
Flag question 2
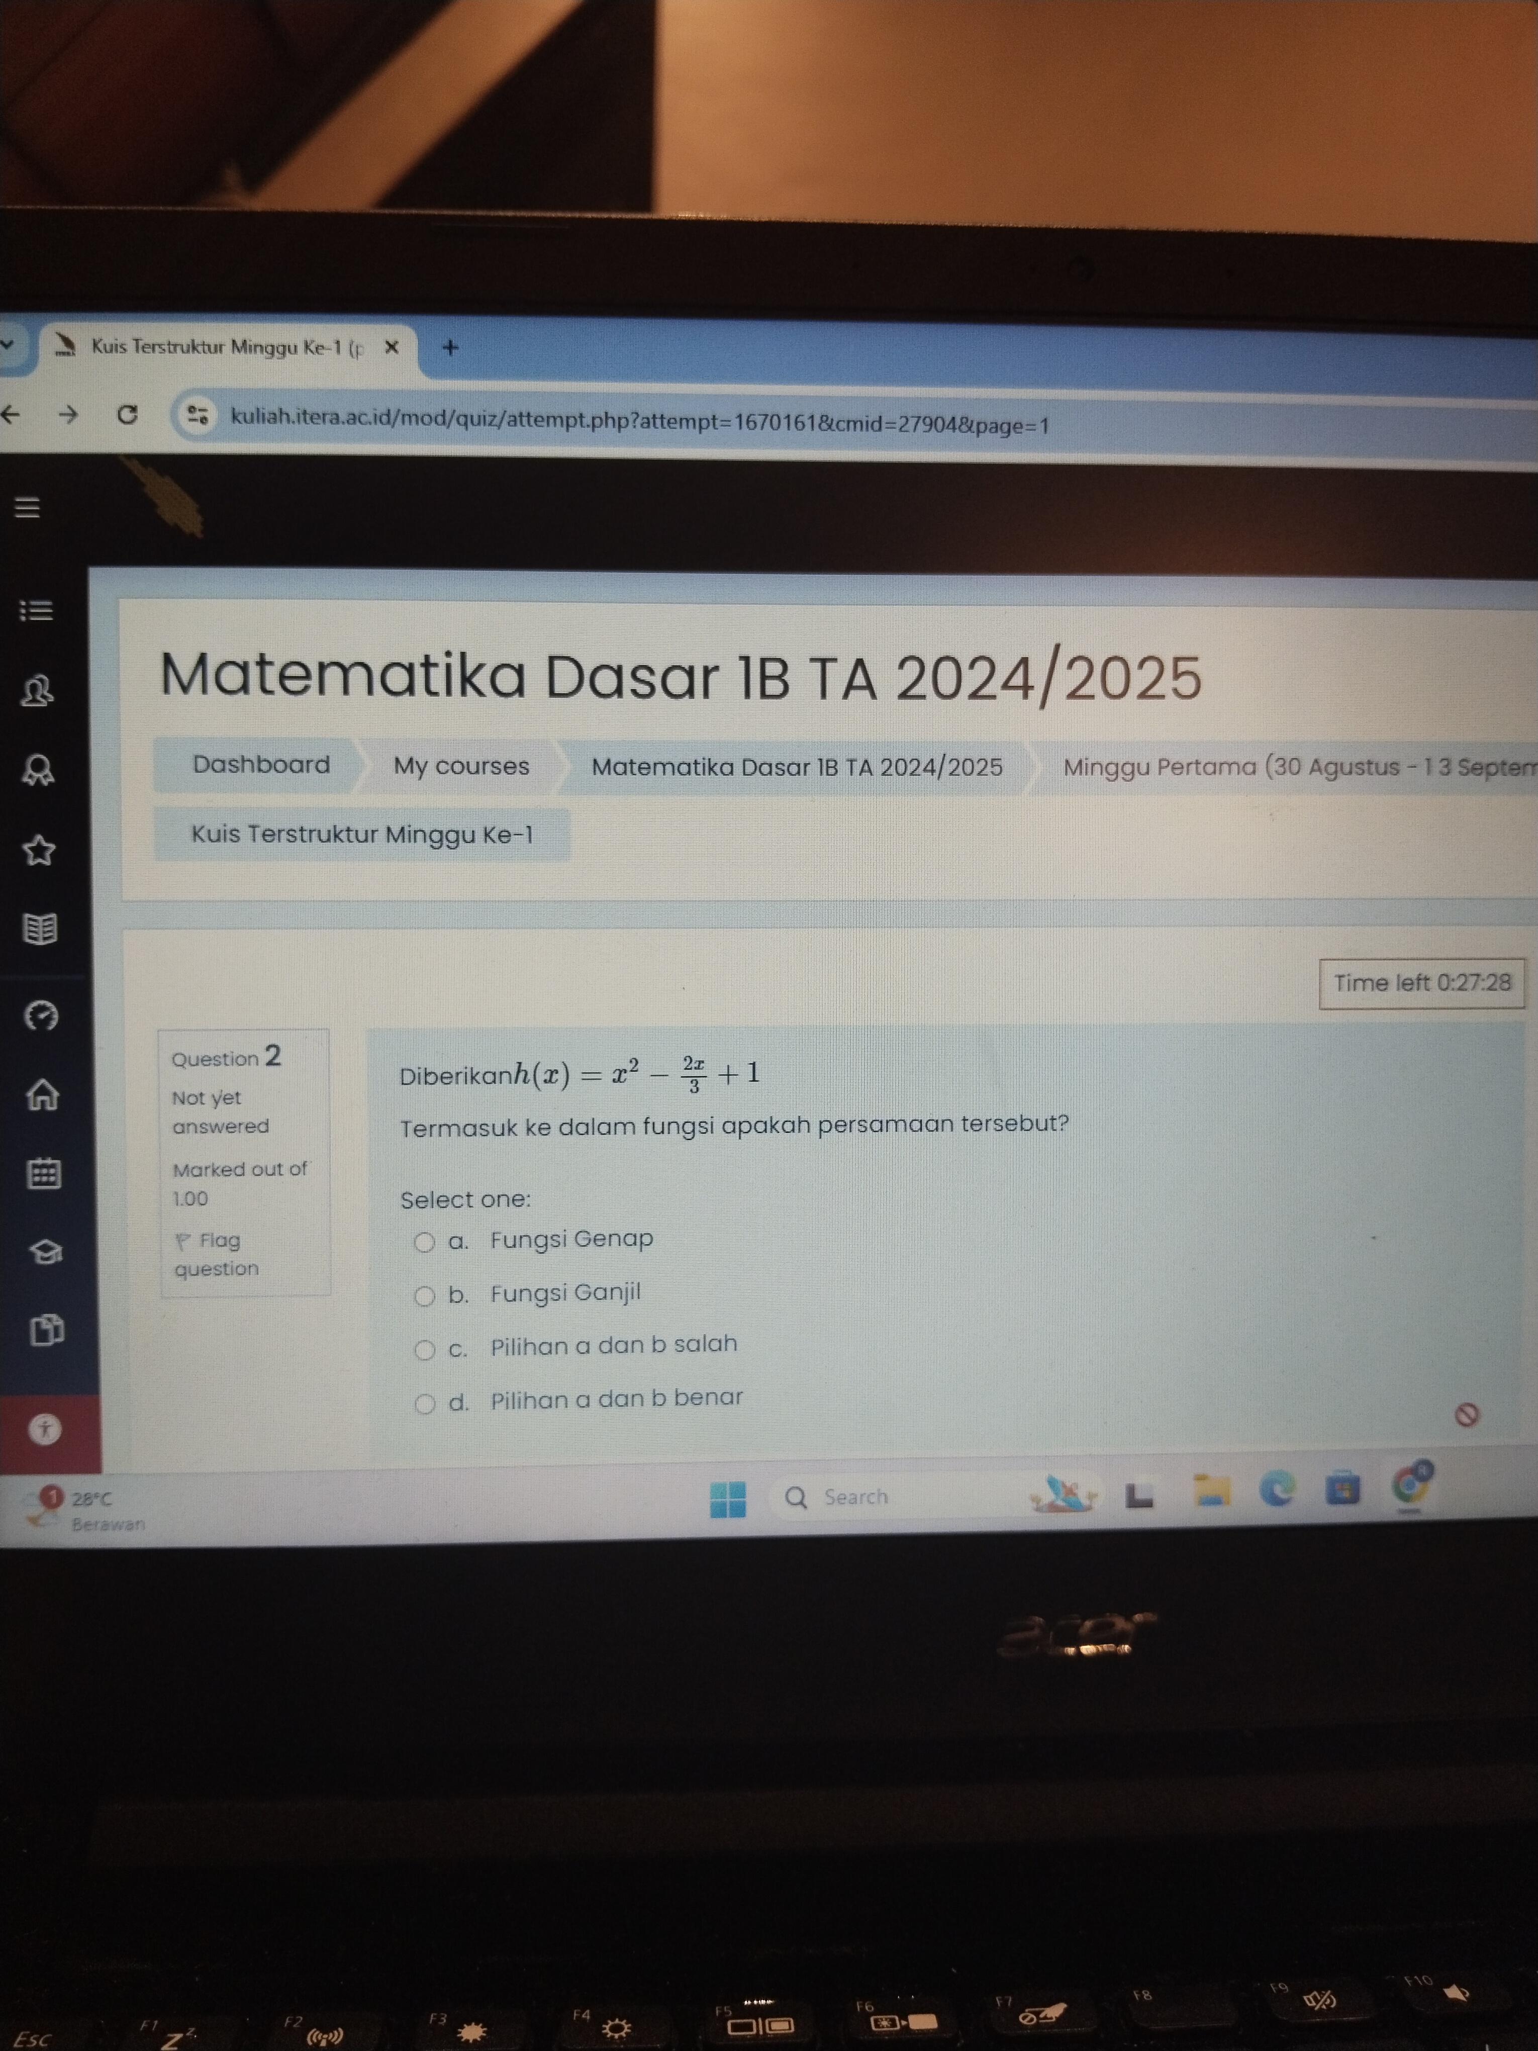coord(216,1254)
